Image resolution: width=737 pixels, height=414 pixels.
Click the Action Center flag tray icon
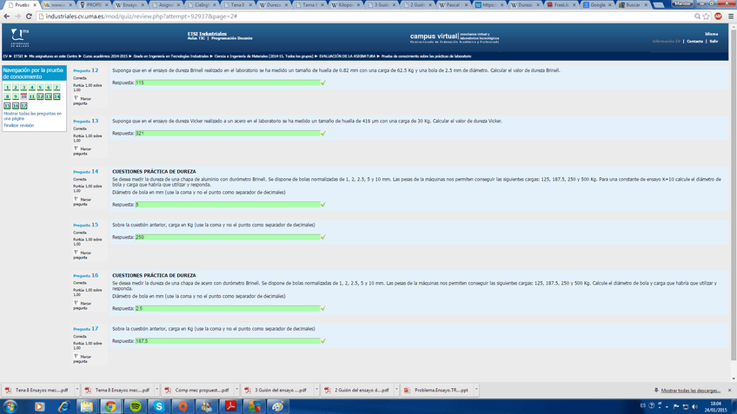[x=676, y=406]
